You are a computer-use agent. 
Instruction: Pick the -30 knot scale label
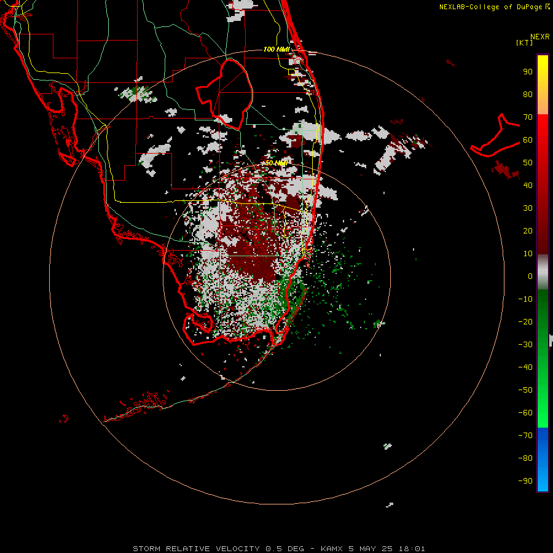click(525, 345)
